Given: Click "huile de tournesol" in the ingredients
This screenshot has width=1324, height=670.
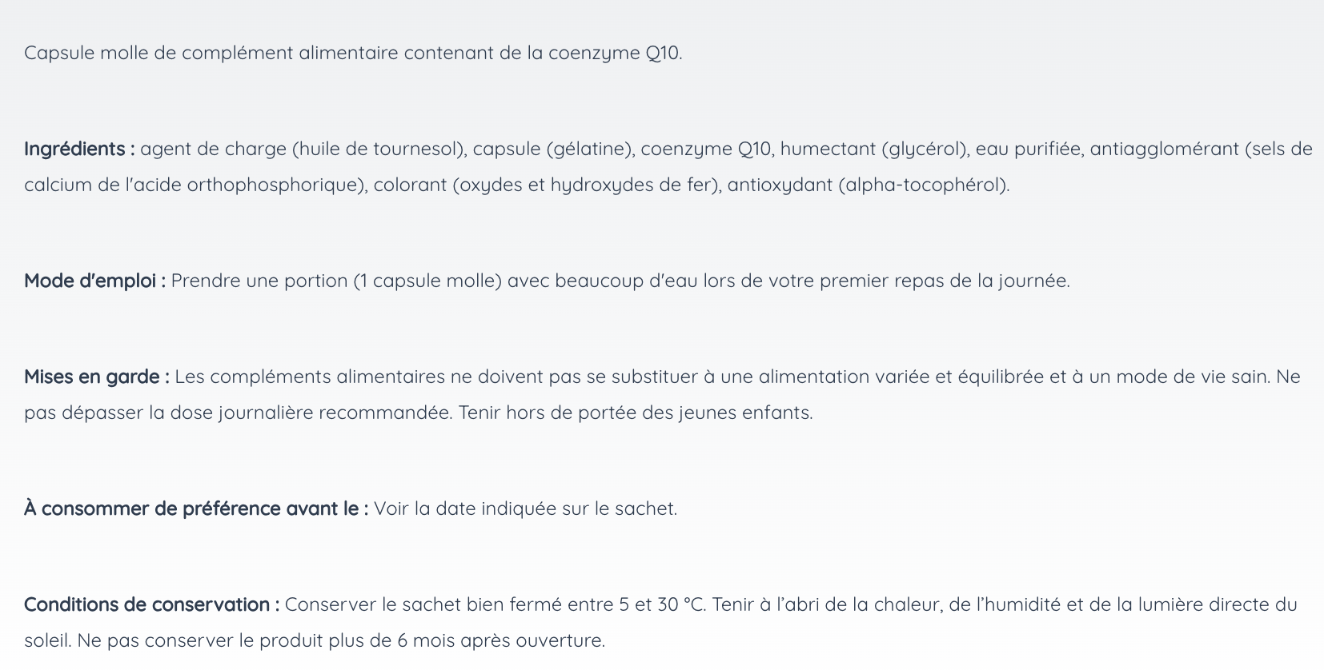Looking at the screenshot, I should [x=379, y=150].
